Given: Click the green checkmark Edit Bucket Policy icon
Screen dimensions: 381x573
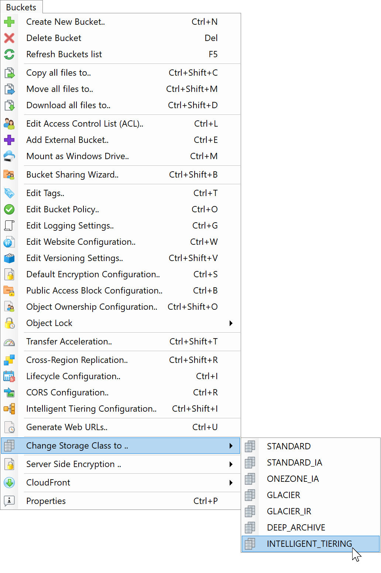Looking at the screenshot, I should click(9, 209).
